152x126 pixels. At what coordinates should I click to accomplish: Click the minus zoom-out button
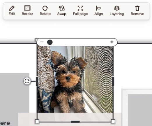click(42, 42)
